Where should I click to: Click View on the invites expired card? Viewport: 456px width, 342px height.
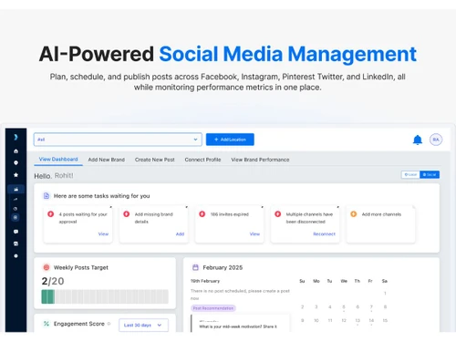pyautogui.click(x=254, y=233)
